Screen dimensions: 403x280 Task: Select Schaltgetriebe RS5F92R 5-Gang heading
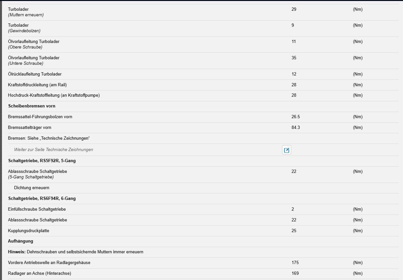coord(42,161)
